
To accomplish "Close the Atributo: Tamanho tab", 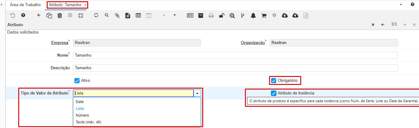I will (85, 5).
